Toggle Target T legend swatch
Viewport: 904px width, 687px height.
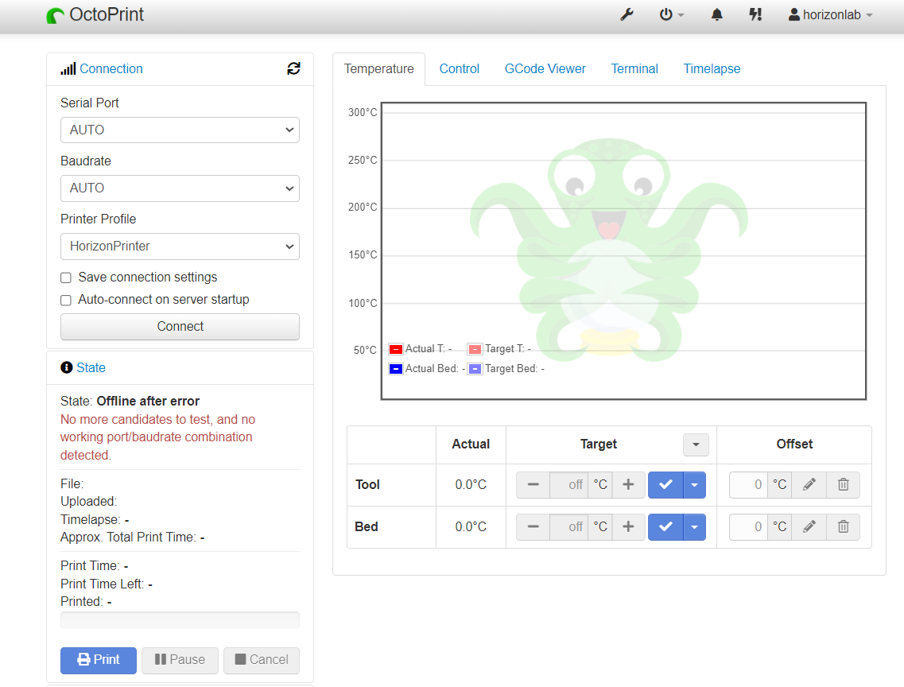[475, 349]
